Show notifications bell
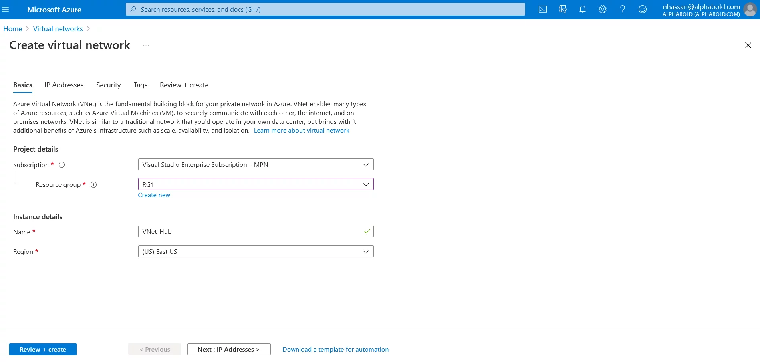 click(x=582, y=9)
